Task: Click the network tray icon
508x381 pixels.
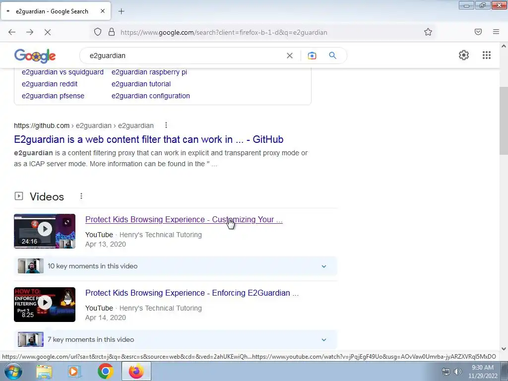Action: (x=446, y=372)
